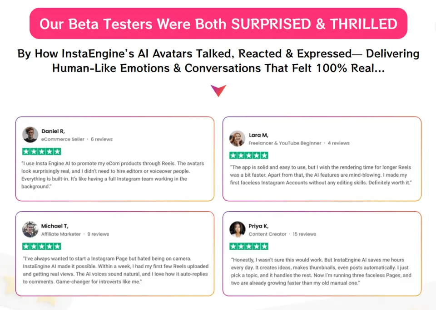Open Priya K's 15 reviews link
Screen dimensions: 436x310
(x=304, y=234)
